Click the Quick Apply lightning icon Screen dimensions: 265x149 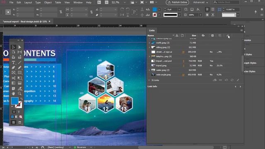255,12
